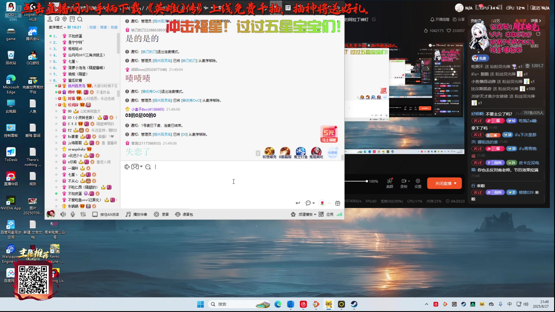Open the emoji face icon in chat input
The width and height of the screenshot is (555, 312).
[x=148, y=167]
